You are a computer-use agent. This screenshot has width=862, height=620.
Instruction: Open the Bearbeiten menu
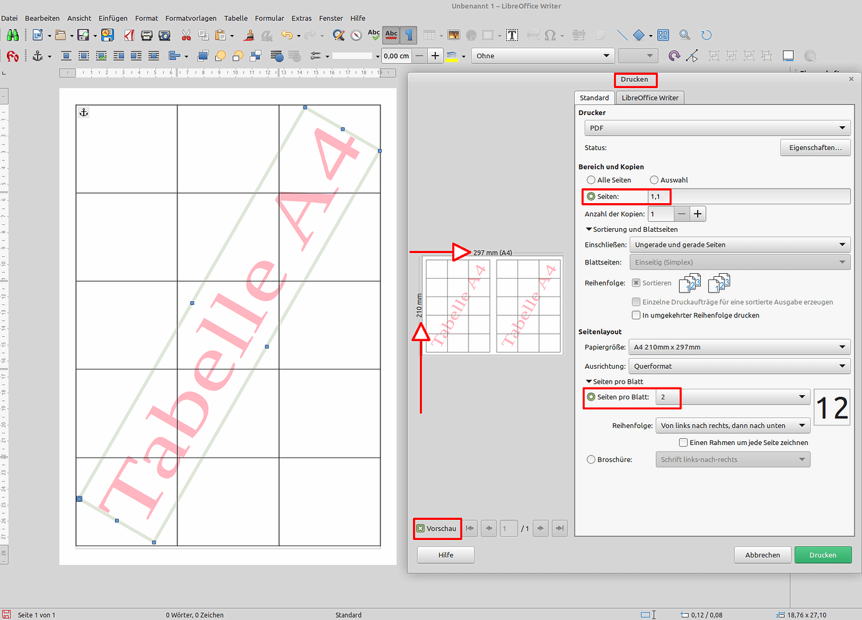tap(42, 18)
